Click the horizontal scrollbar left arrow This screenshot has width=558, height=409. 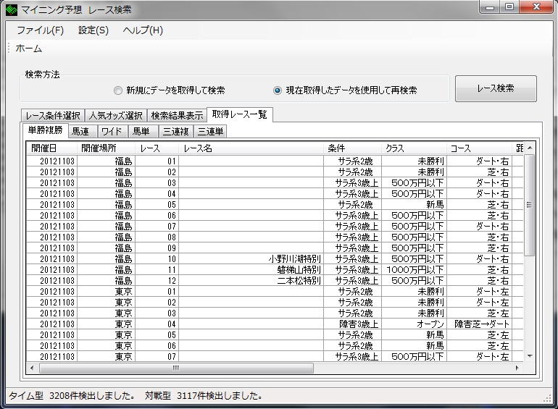pyautogui.click(x=33, y=368)
